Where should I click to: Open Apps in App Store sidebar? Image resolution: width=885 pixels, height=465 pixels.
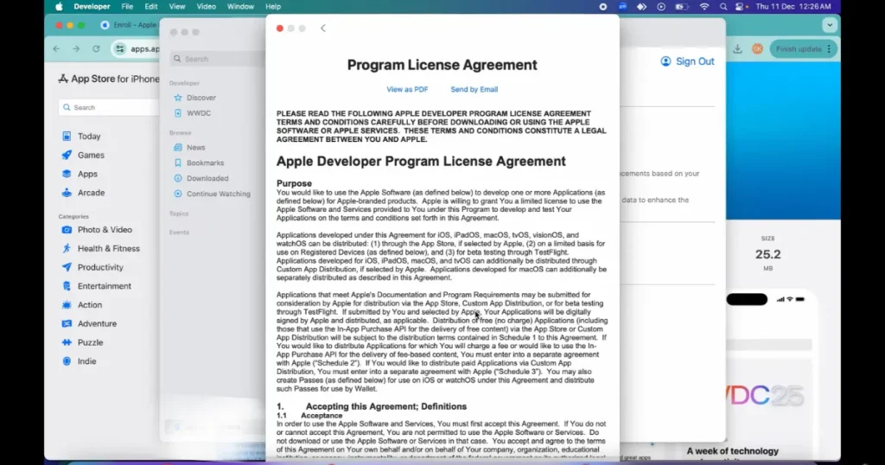point(87,175)
